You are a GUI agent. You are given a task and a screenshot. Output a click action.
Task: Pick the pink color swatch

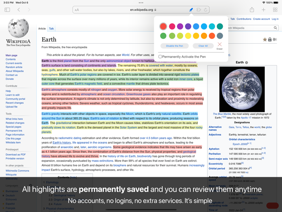(172, 26)
